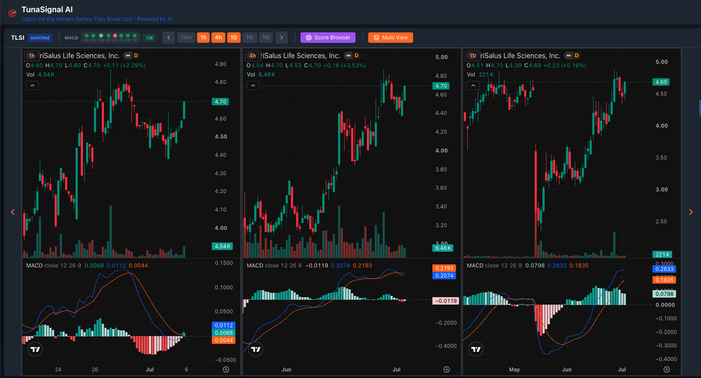This screenshot has height=378, width=701.
Task: Click the D delayed-data badge on 1h chart
Action: 136,56
